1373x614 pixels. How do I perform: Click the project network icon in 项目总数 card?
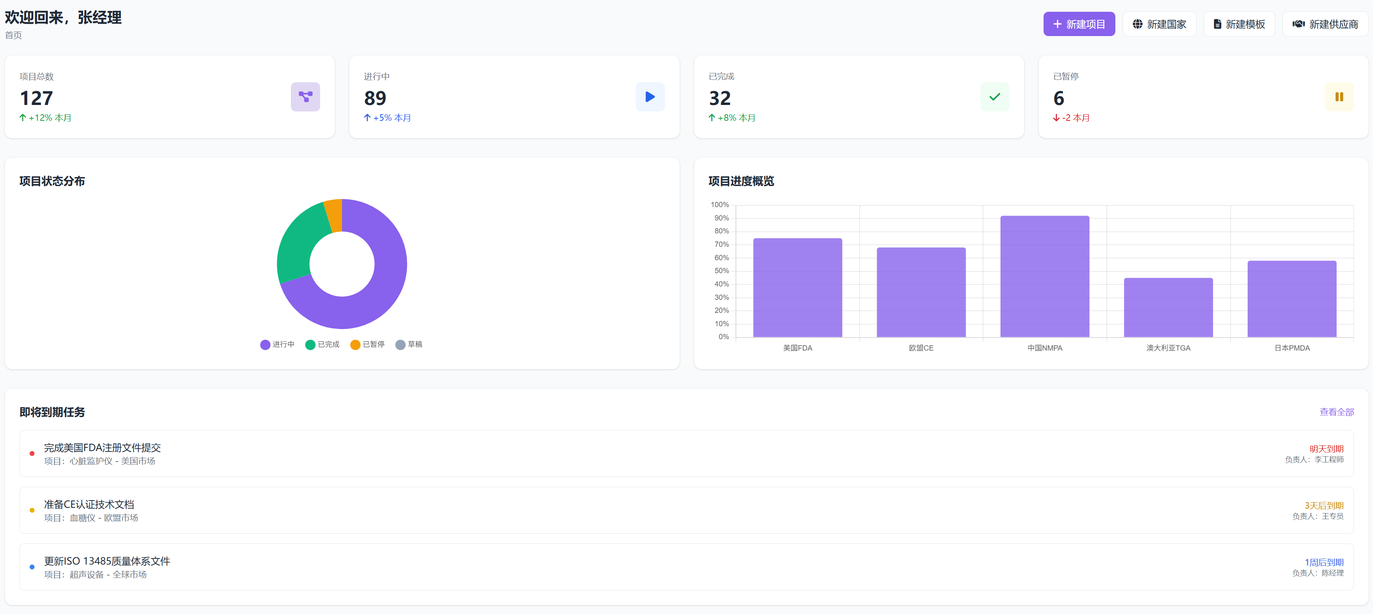click(305, 97)
